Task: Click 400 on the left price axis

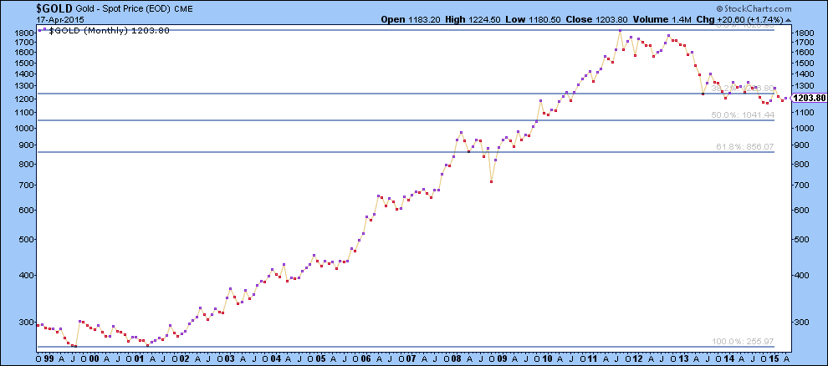Action: tap(28, 275)
